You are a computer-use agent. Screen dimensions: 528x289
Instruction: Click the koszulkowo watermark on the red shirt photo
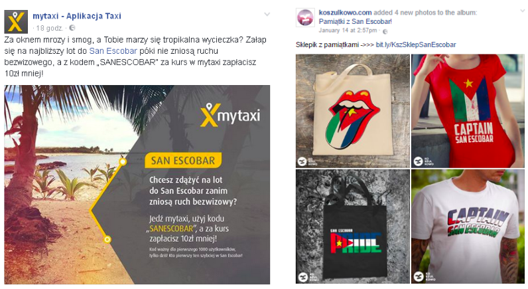(423, 161)
